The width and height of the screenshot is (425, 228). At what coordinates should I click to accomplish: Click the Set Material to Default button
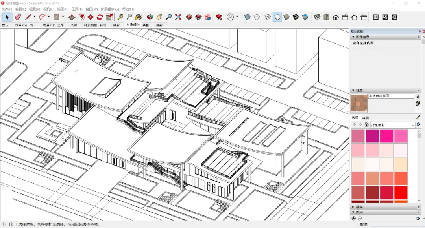[x=418, y=110]
